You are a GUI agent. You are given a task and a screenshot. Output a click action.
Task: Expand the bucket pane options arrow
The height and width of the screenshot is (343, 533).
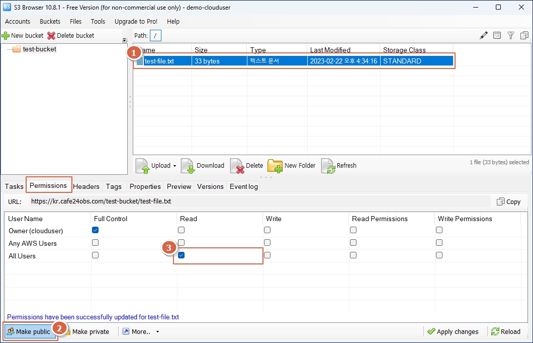pyautogui.click(x=125, y=40)
